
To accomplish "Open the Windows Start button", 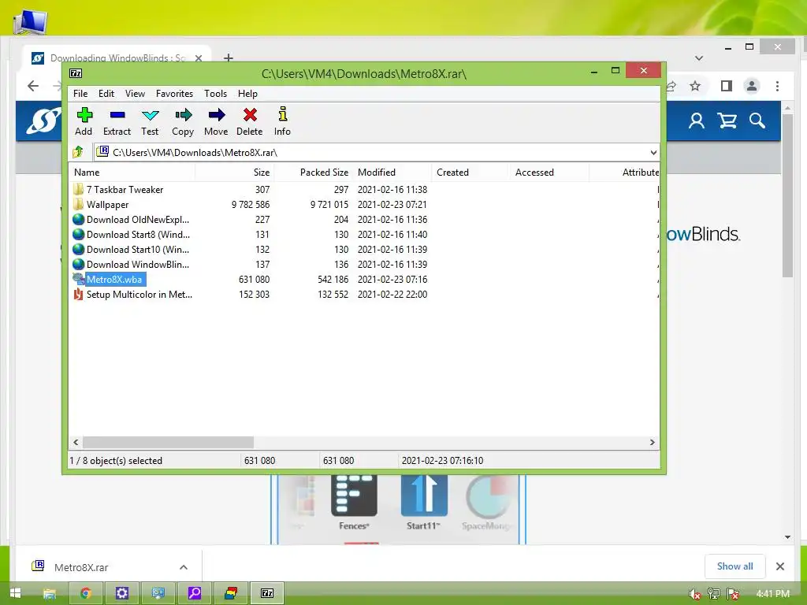I will (16, 593).
